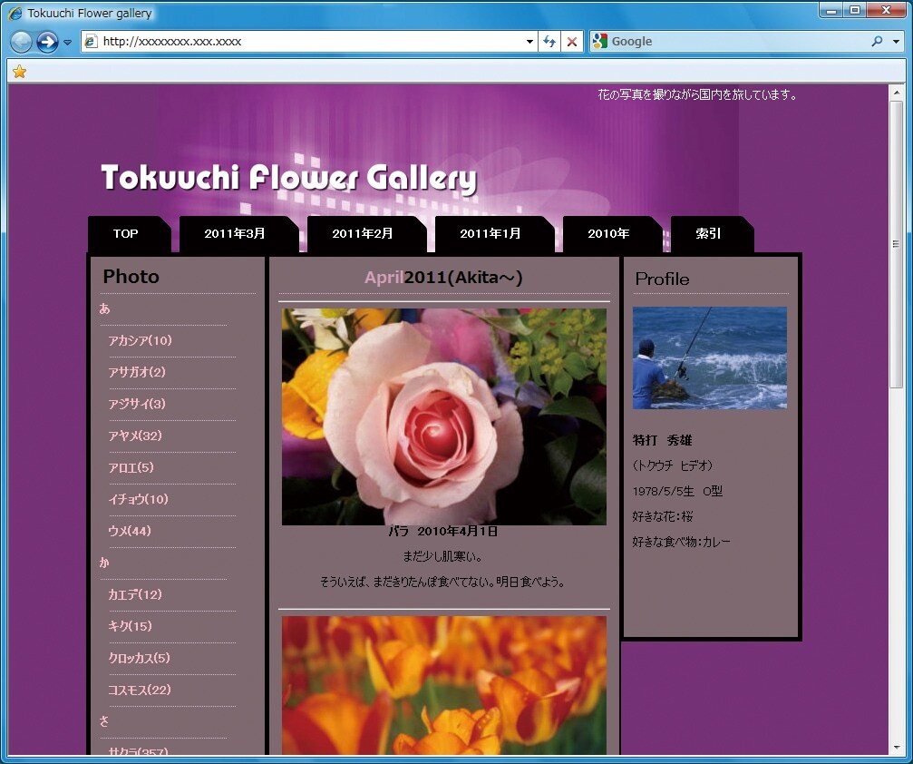Open the キク(15) photo link

point(130,626)
